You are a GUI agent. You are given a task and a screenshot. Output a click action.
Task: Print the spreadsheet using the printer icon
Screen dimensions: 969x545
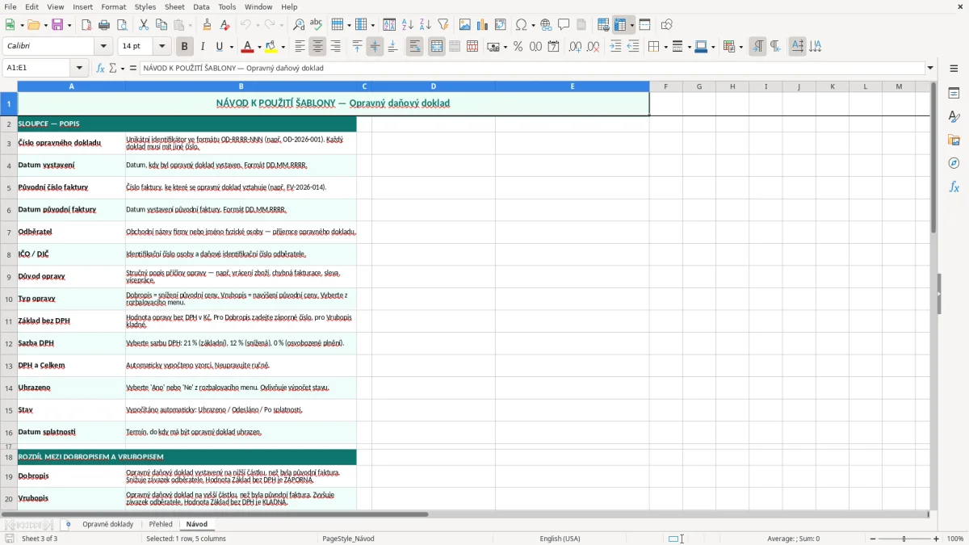tap(104, 25)
